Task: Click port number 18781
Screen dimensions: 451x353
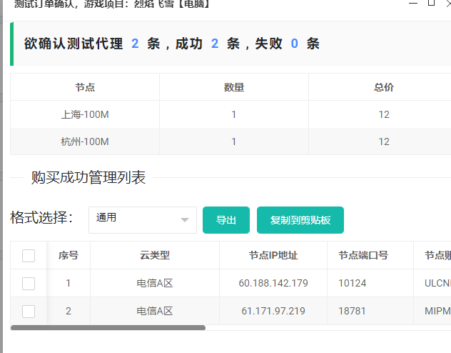Action: [x=352, y=312]
